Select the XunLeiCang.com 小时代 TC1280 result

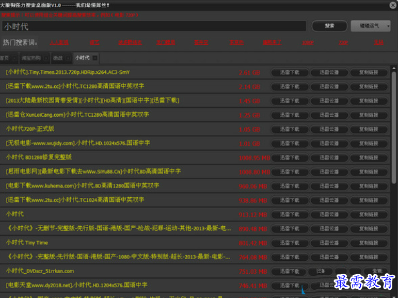[77, 115]
